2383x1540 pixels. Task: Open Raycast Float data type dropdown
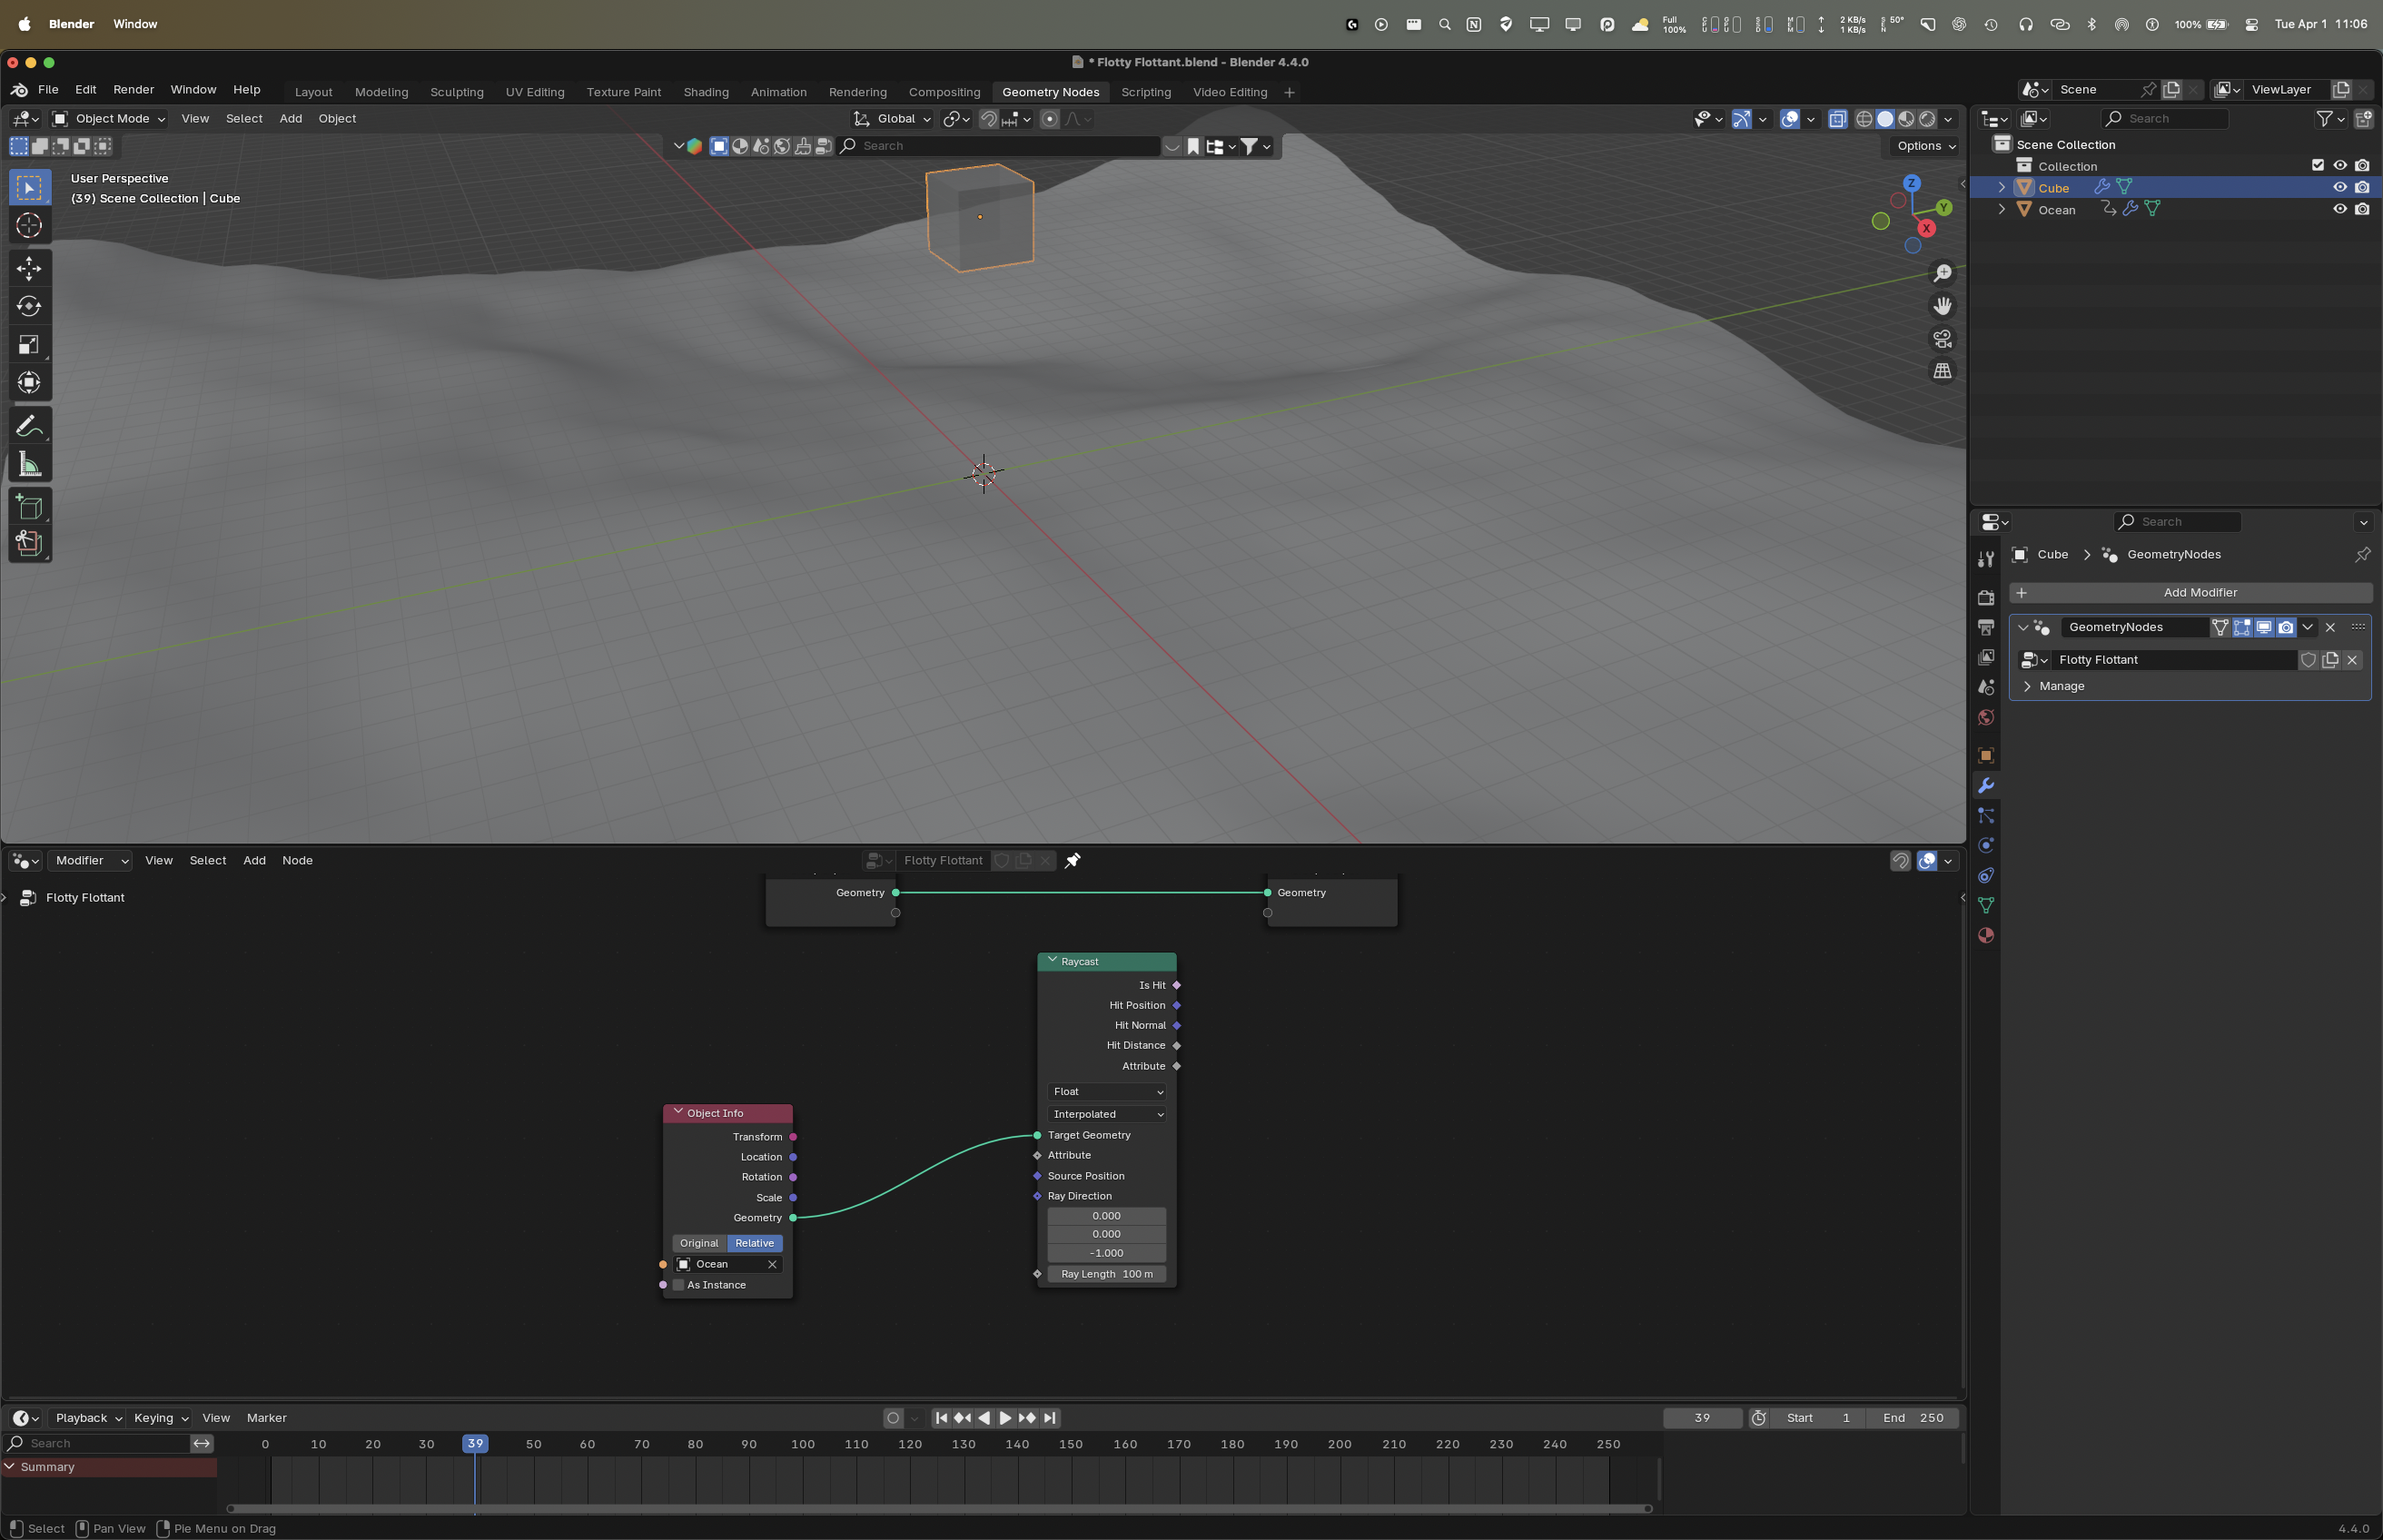(x=1107, y=1092)
